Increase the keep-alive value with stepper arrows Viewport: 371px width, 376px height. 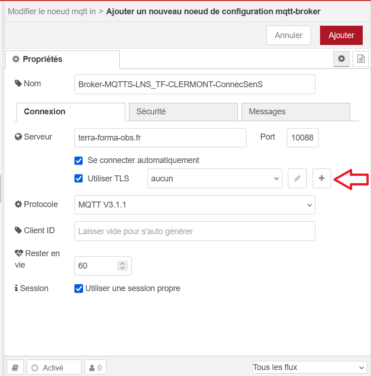(x=122, y=264)
